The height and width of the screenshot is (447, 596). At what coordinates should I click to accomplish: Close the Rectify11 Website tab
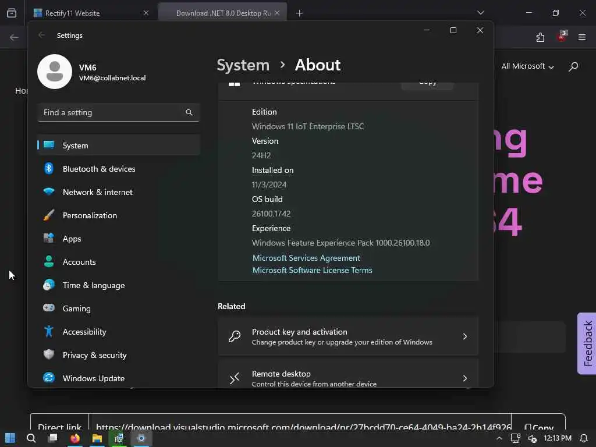point(146,13)
